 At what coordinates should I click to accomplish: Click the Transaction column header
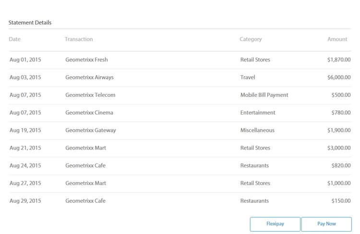coord(79,39)
